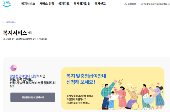This screenshot has height=112, width=170.
Task: Select the 복지지도 menu item
Action: point(64,4)
